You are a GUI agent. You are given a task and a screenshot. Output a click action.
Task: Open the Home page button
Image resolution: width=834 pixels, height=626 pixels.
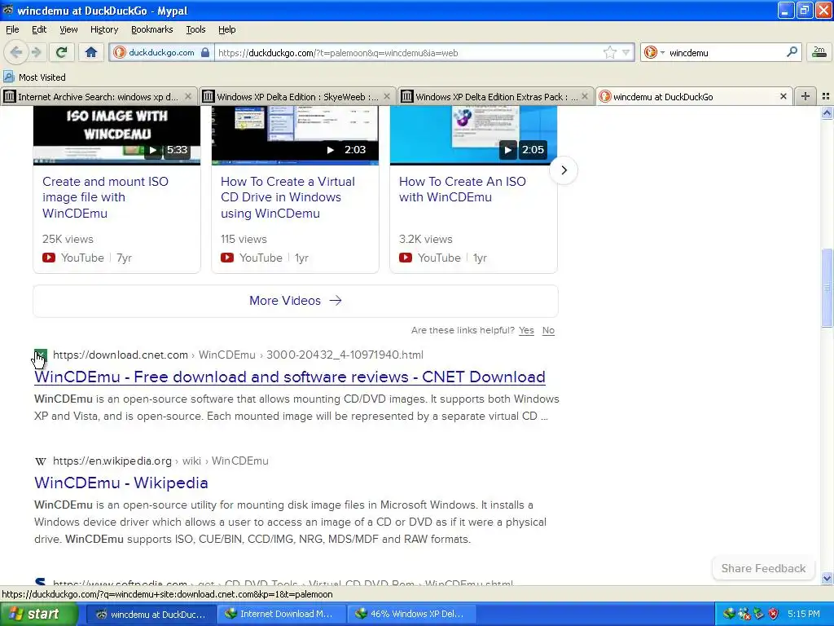[x=91, y=52]
